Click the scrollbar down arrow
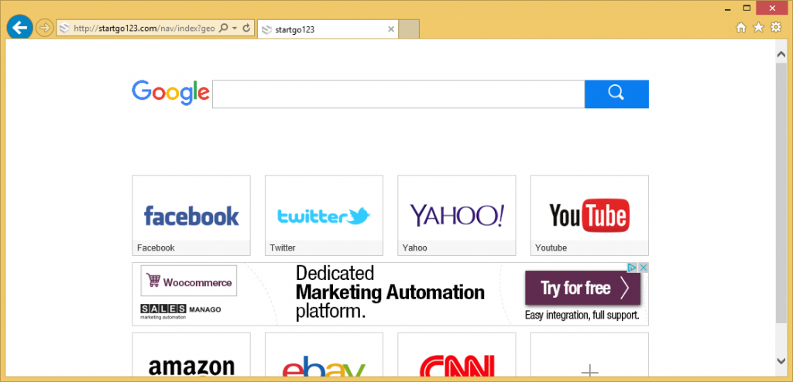The image size is (793, 382). 782,360
